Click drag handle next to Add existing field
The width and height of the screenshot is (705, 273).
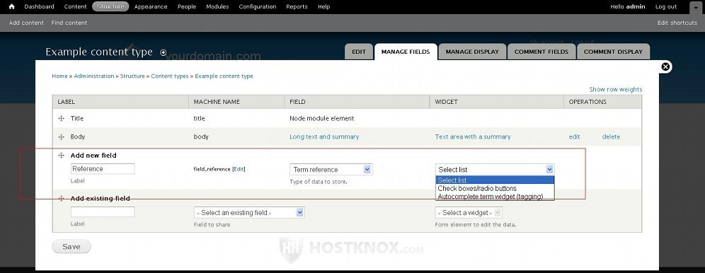[x=61, y=199]
